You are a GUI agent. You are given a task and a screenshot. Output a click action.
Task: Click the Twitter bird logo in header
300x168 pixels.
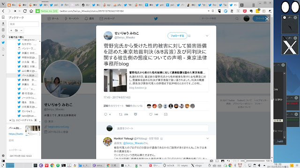(156, 19)
